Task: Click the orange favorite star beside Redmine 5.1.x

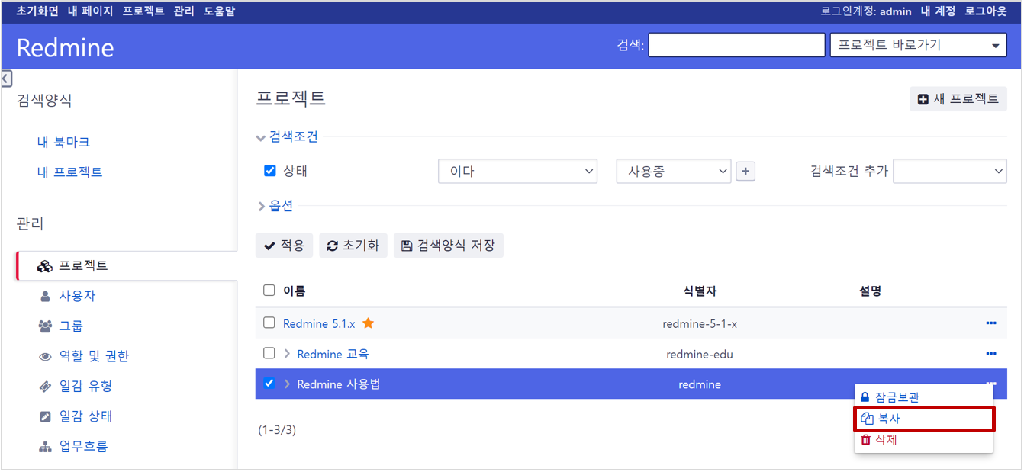Action: click(368, 323)
